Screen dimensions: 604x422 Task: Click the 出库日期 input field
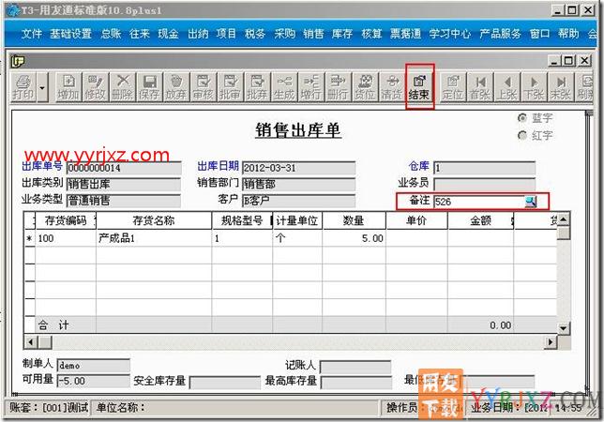[299, 168]
